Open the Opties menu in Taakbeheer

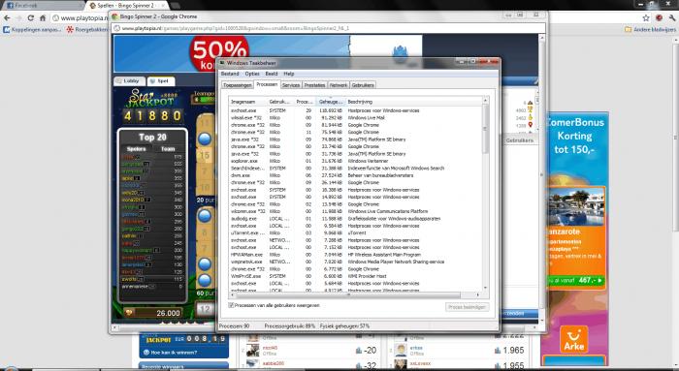point(252,74)
